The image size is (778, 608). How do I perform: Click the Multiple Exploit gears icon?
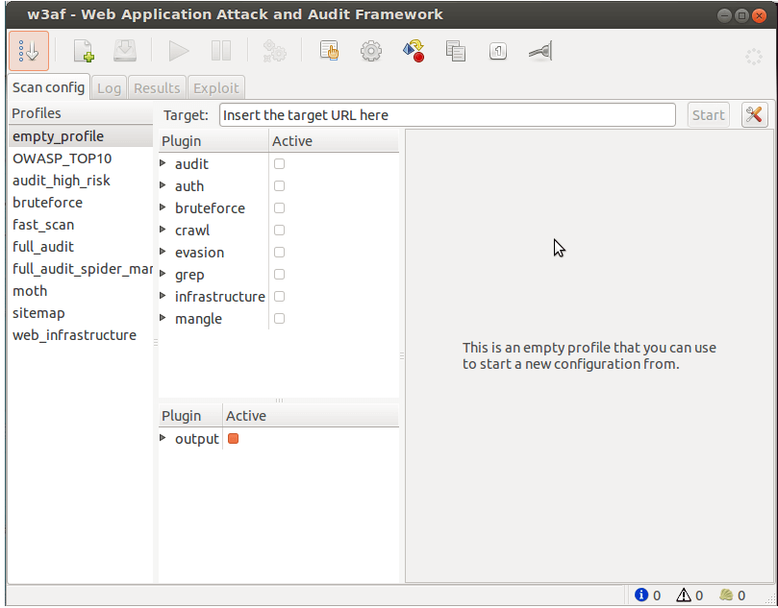[x=274, y=51]
